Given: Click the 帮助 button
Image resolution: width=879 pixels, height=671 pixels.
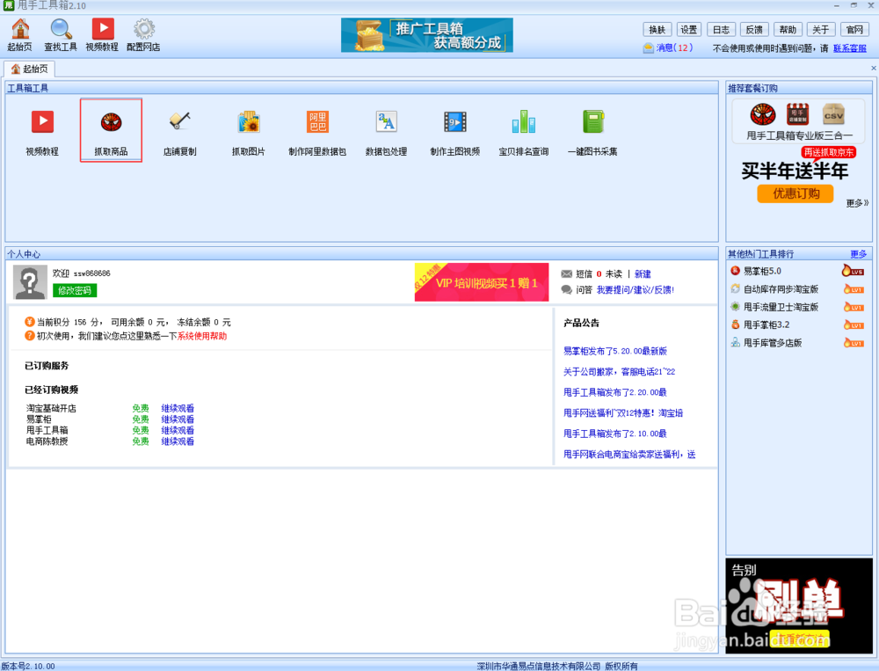Looking at the screenshot, I should (788, 30).
